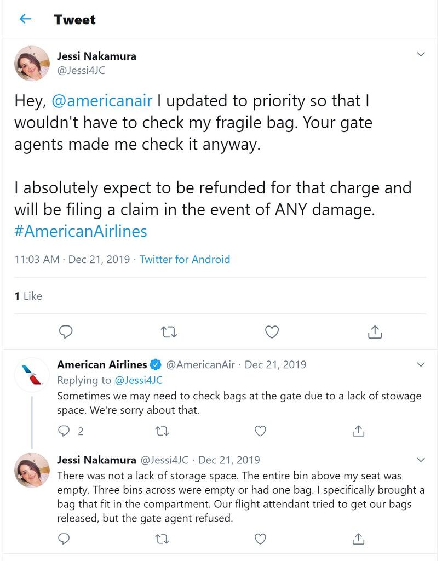Retweet the main tweet about priority boarding
442x561 pixels.
pos(169,333)
